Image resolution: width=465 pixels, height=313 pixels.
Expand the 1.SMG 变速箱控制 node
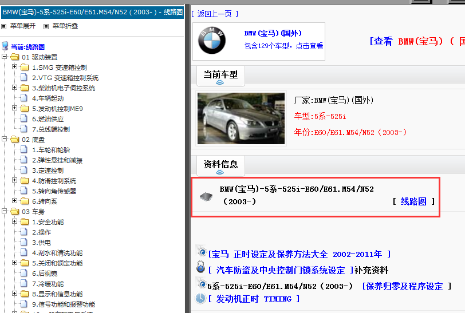coord(14,66)
